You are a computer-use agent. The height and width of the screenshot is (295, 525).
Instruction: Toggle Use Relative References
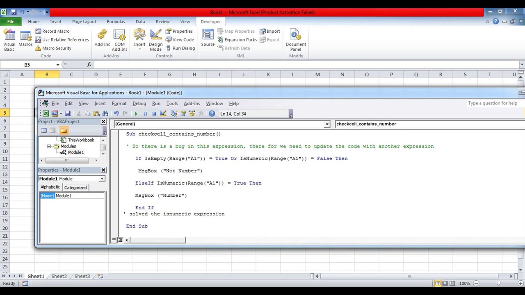(62, 40)
